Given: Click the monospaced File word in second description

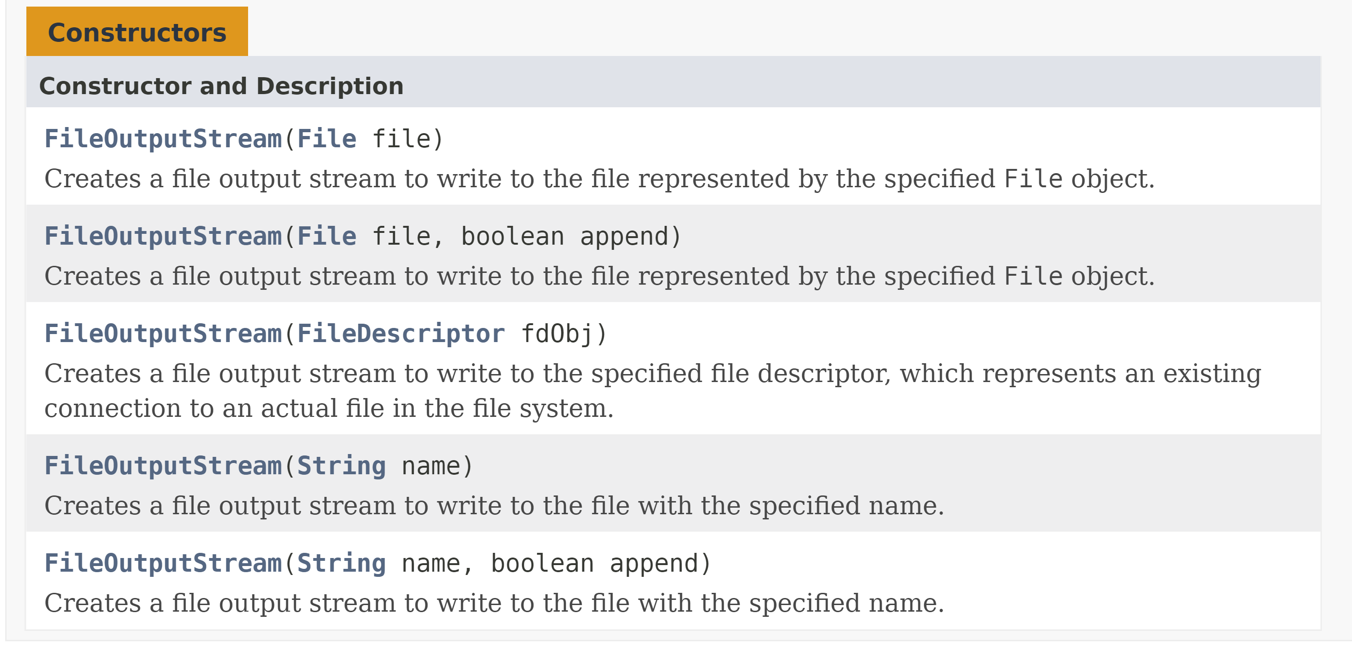Looking at the screenshot, I should pyautogui.click(x=1033, y=277).
